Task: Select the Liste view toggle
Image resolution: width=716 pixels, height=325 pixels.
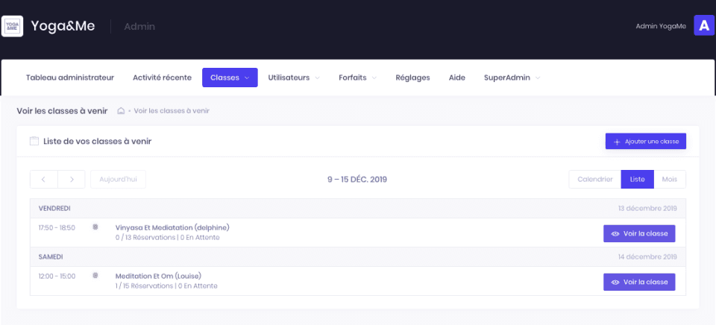Action: (637, 180)
